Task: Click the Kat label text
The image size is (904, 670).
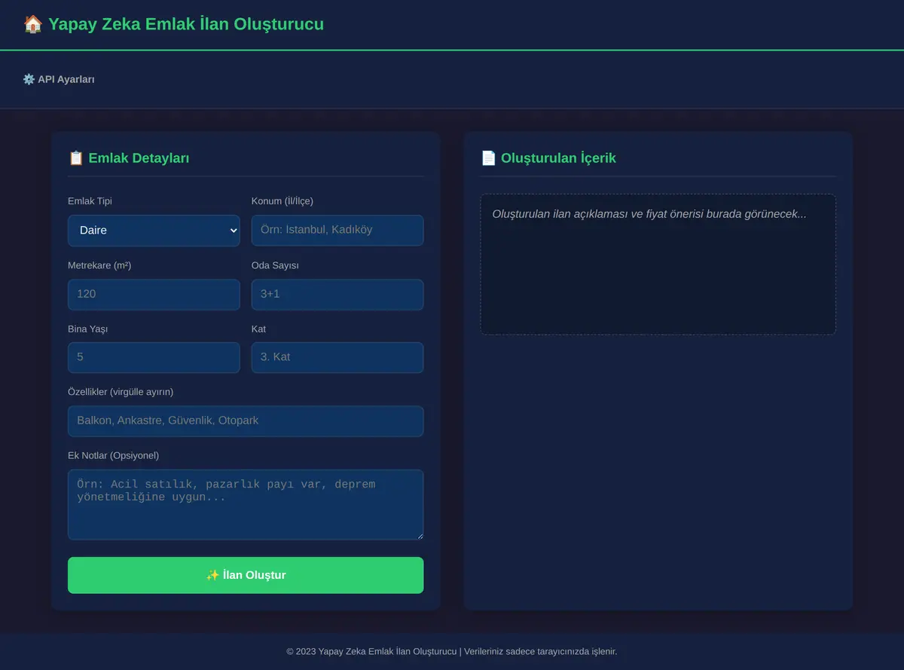Action: coord(258,329)
